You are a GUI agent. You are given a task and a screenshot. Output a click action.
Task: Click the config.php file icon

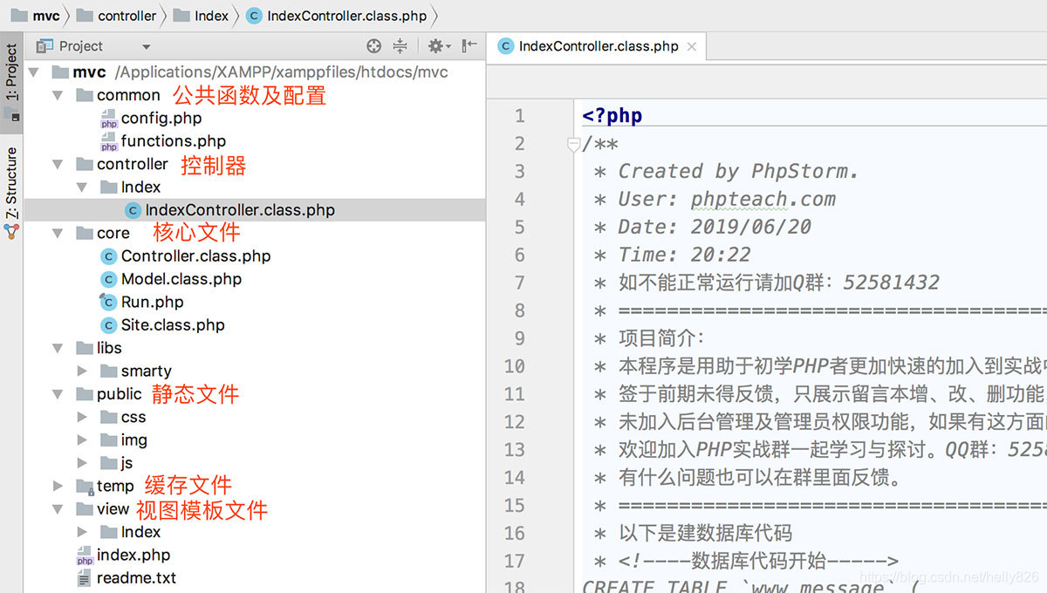click(109, 119)
